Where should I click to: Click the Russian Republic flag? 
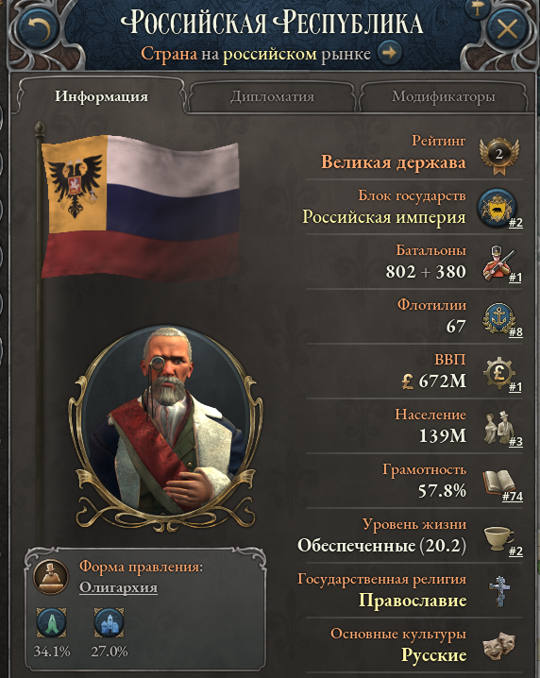(140, 207)
